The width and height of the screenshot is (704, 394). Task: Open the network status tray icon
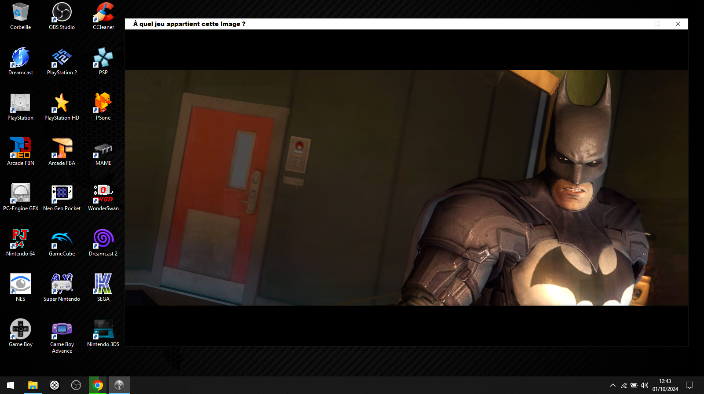tap(624, 385)
